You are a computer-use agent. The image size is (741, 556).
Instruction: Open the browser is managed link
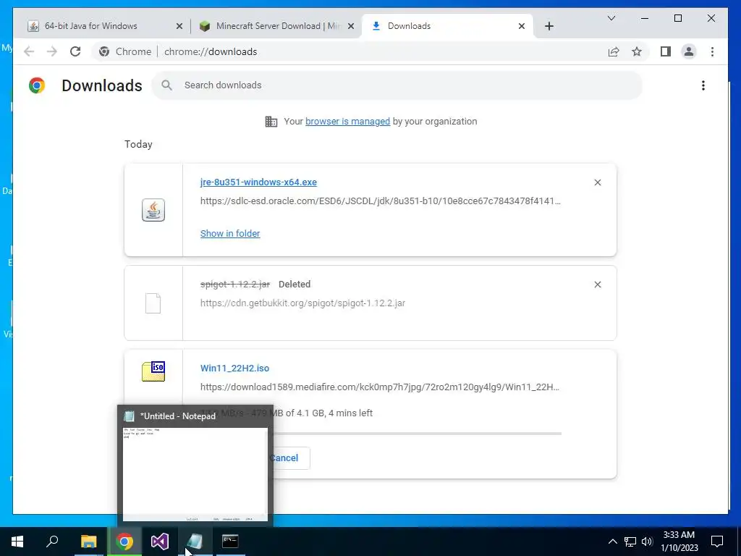tap(347, 122)
